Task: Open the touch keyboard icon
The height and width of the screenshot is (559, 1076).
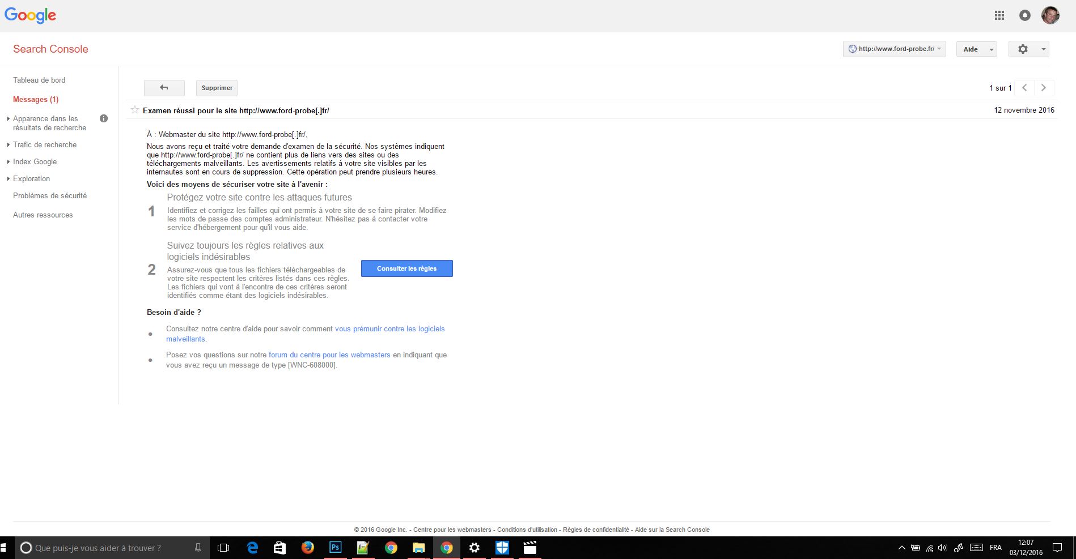Action: 976,548
